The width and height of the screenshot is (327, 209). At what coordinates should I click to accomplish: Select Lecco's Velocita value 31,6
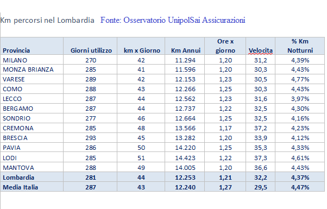pyautogui.click(x=261, y=99)
